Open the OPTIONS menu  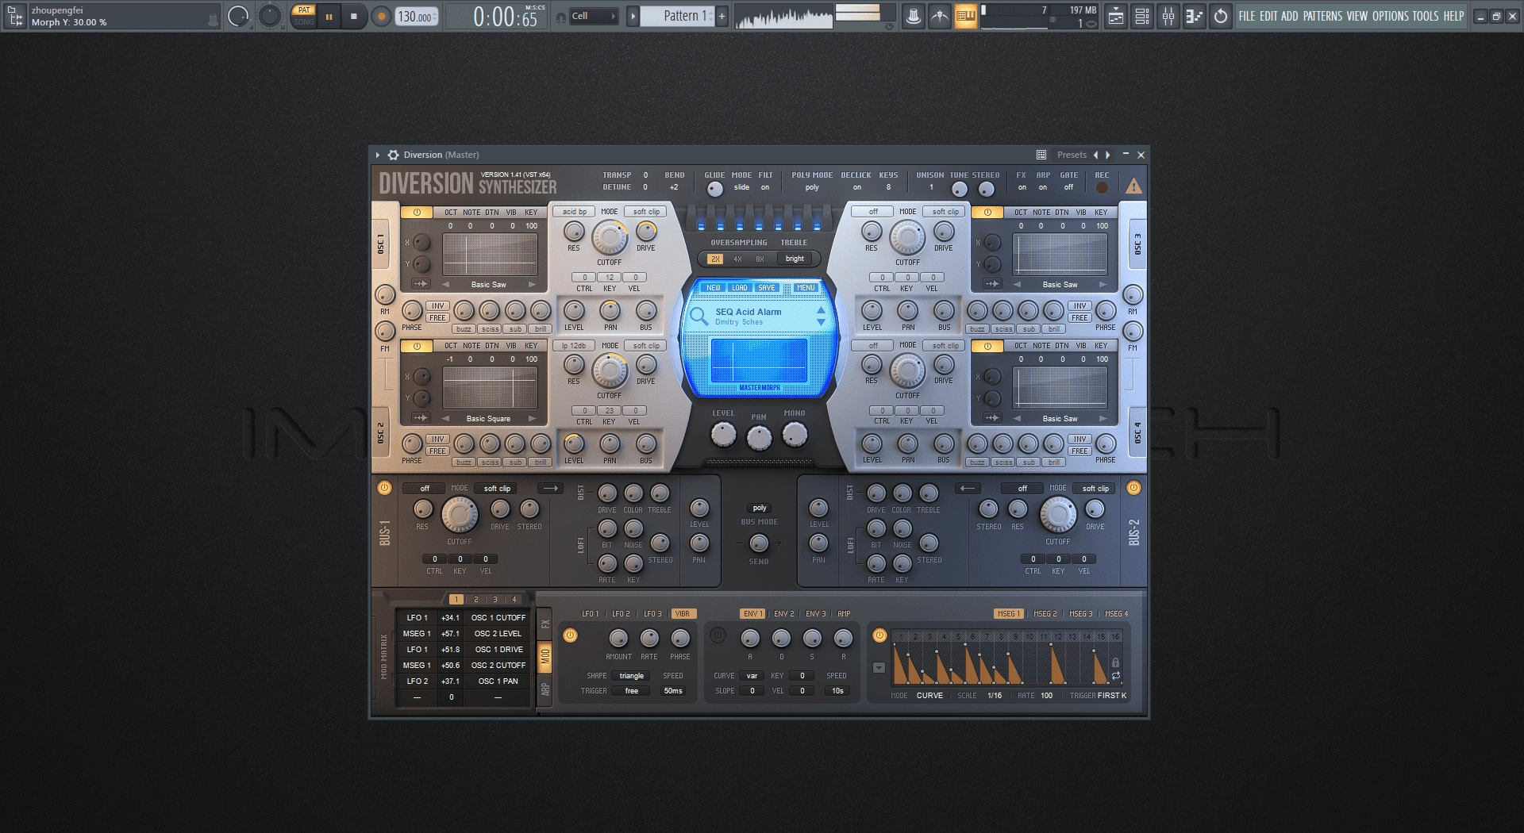coord(1391,16)
